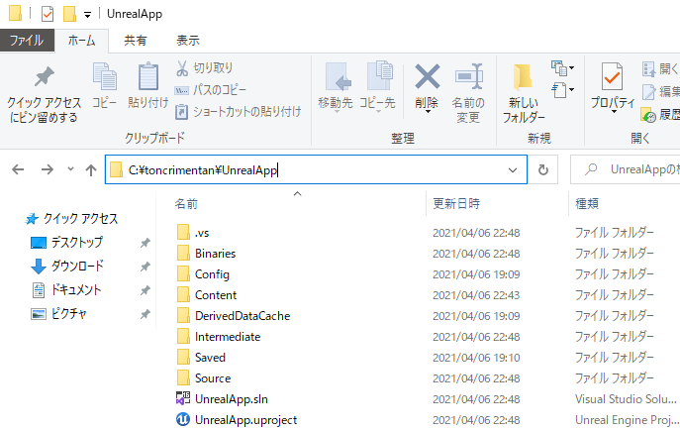This screenshot has height=429, width=680.
Task: Open the New item dropdown icon
Action: click(562, 68)
